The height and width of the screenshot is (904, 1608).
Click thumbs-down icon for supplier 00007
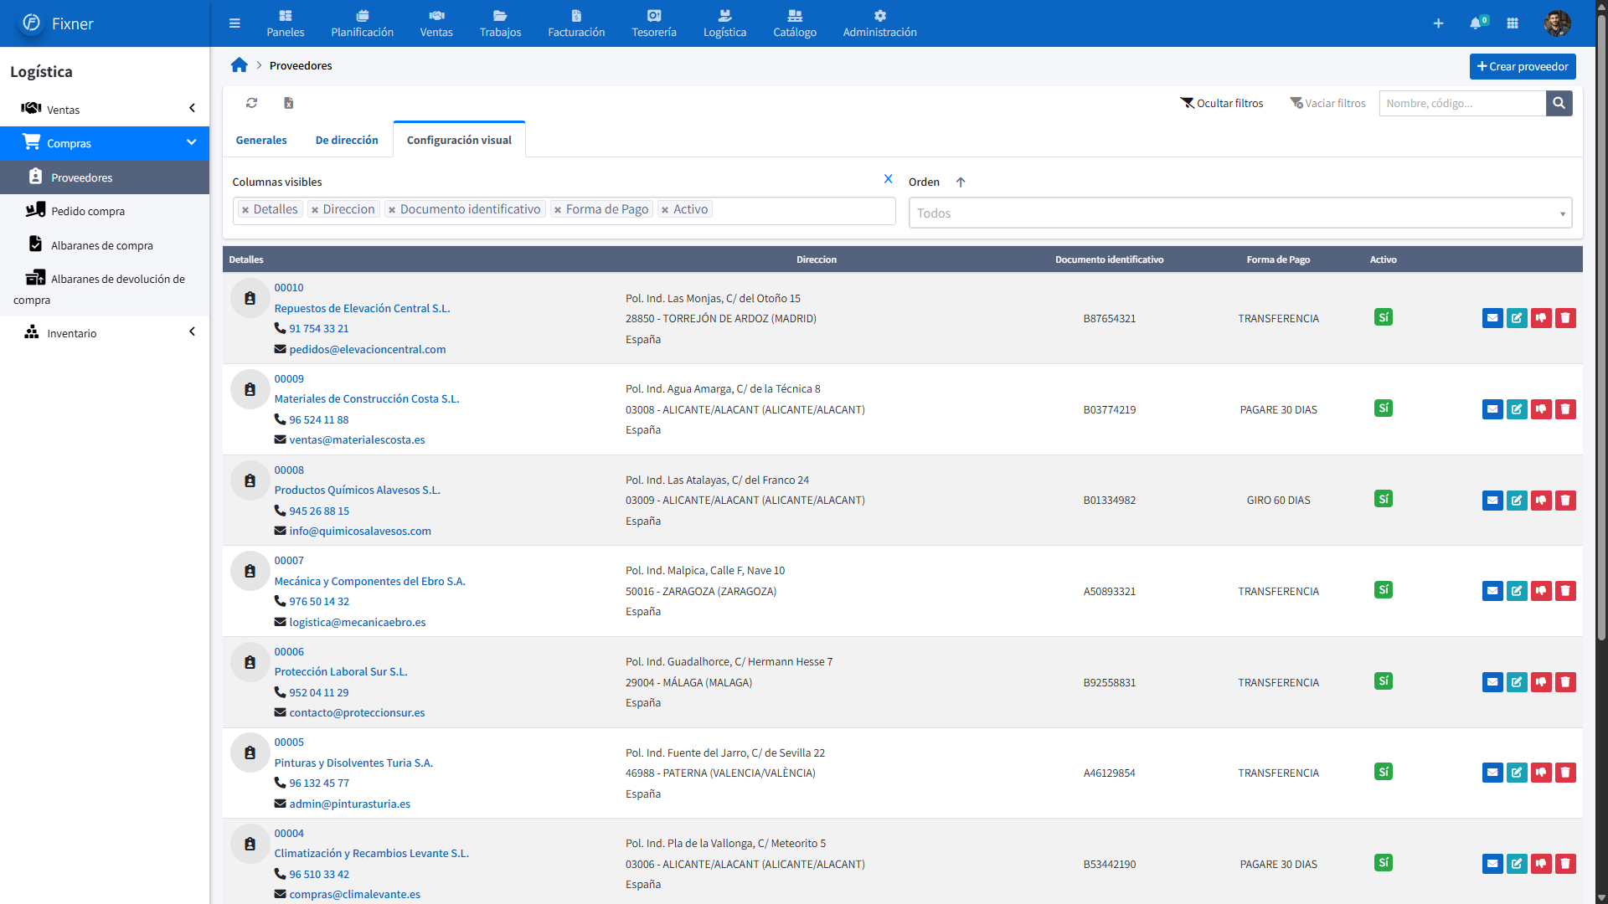click(1540, 591)
